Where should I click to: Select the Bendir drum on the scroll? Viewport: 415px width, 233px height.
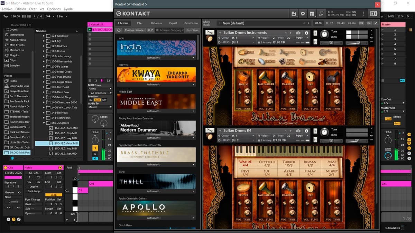[245, 52]
